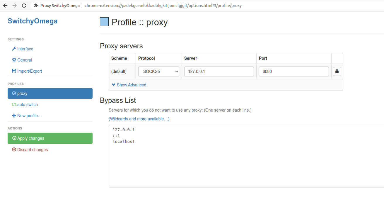Open the Protocol dropdown showing SOCKS5
The width and height of the screenshot is (384, 203).
tap(159, 71)
